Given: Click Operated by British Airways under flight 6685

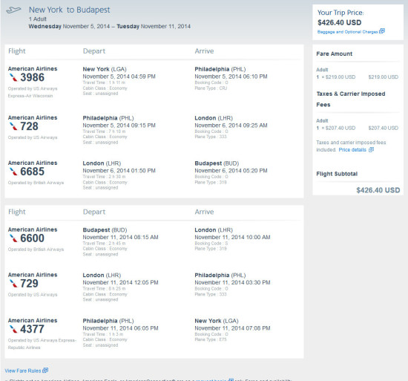Looking at the screenshot, I should (x=36, y=183).
